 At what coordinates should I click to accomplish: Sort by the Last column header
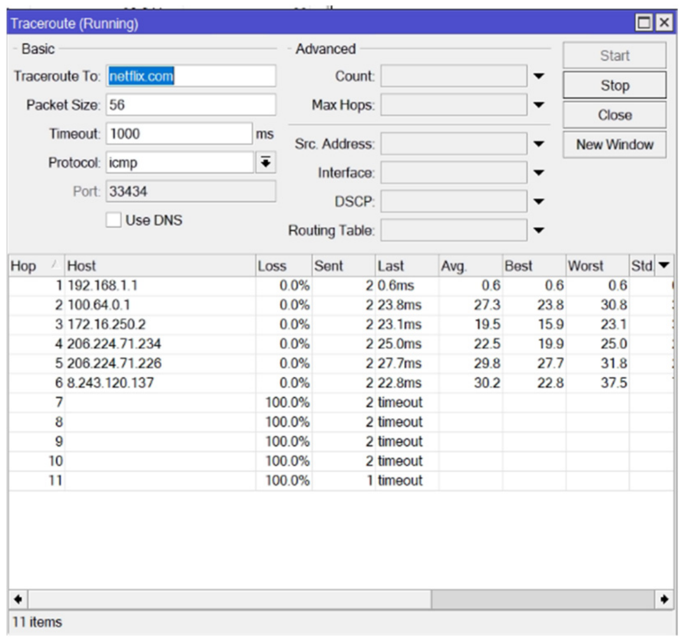click(407, 266)
